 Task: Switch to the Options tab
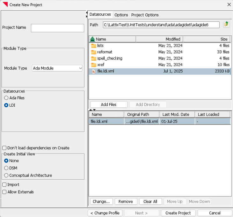point(121,15)
